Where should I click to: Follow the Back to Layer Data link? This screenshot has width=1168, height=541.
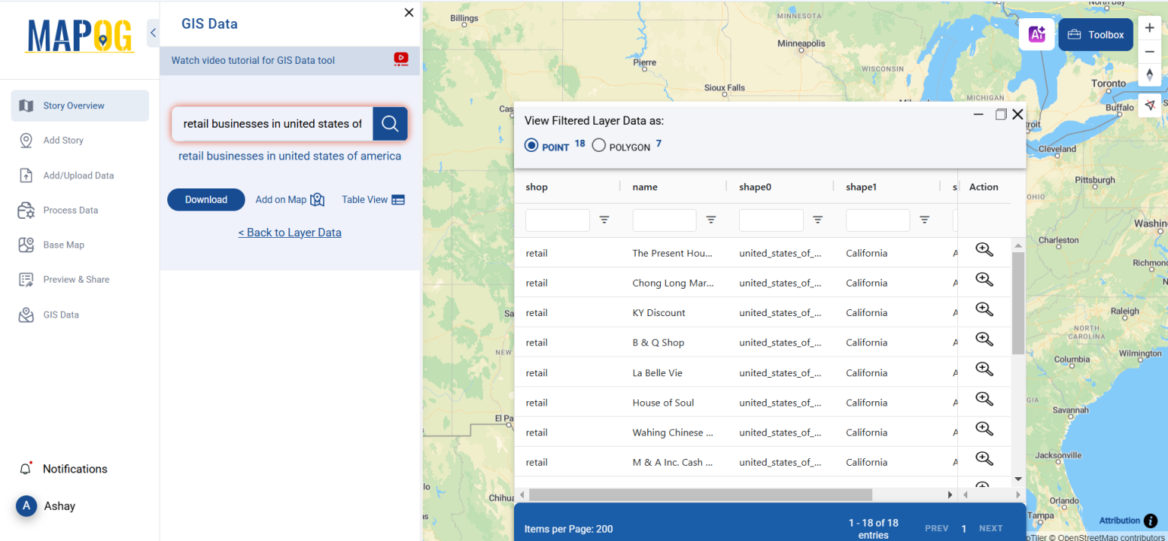[x=290, y=232]
